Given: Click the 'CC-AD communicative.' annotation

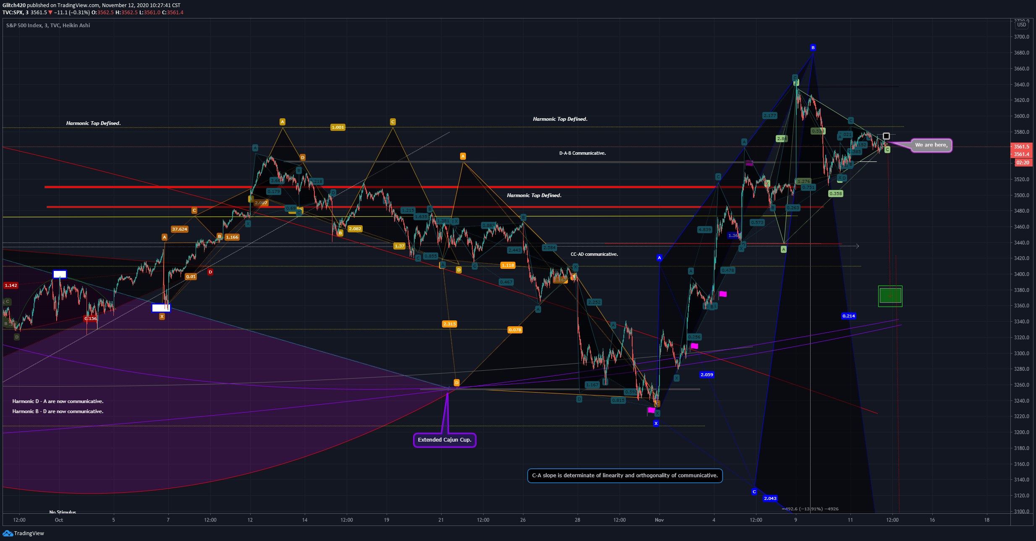Looking at the screenshot, I should point(594,254).
